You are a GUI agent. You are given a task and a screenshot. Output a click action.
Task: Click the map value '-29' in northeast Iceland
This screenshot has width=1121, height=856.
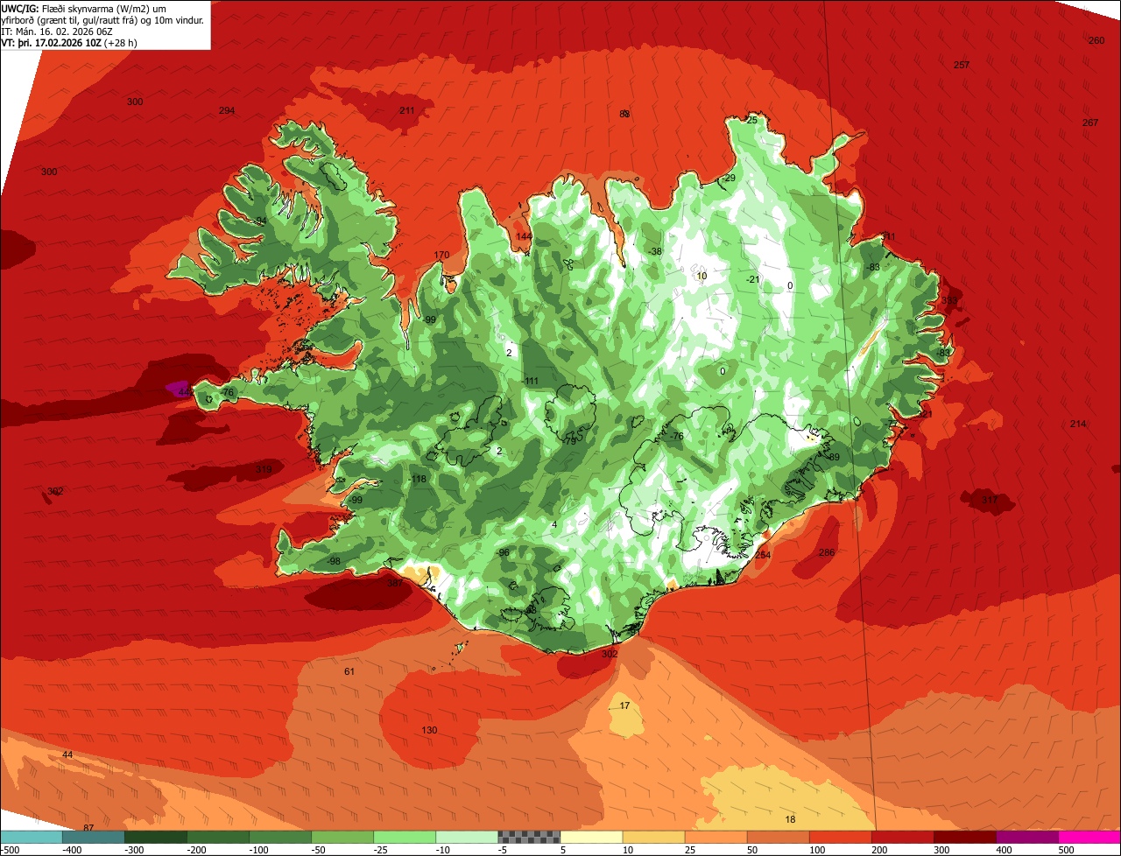(x=729, y=178)
